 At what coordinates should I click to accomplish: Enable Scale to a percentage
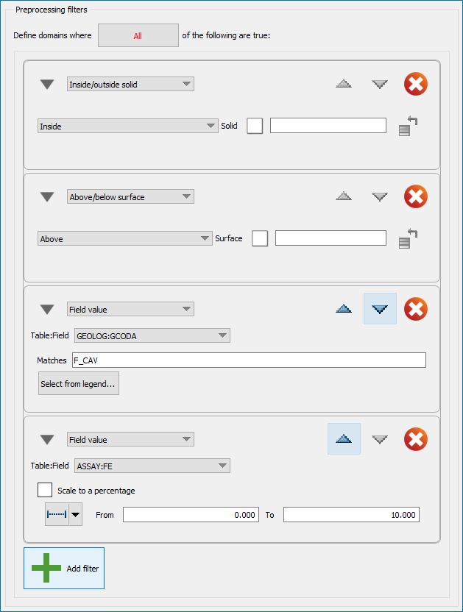(x=45, y=490)
